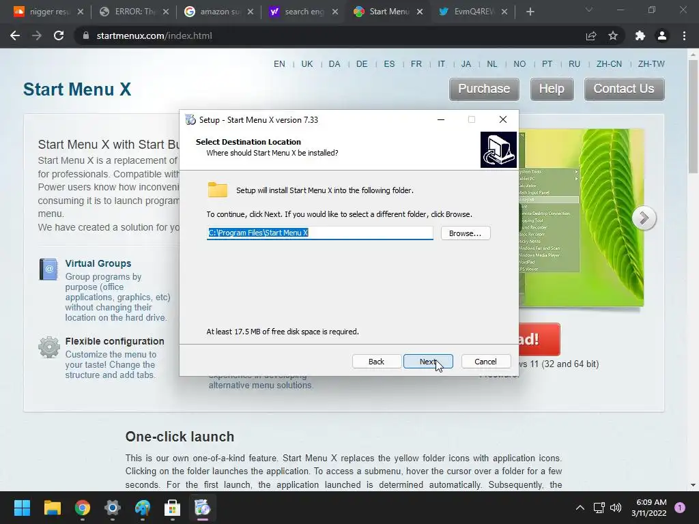Click the Chrome taskbar icon
The width and height of the screenshot is (699, 524).
pyautogui.click(x=83, y=508)
